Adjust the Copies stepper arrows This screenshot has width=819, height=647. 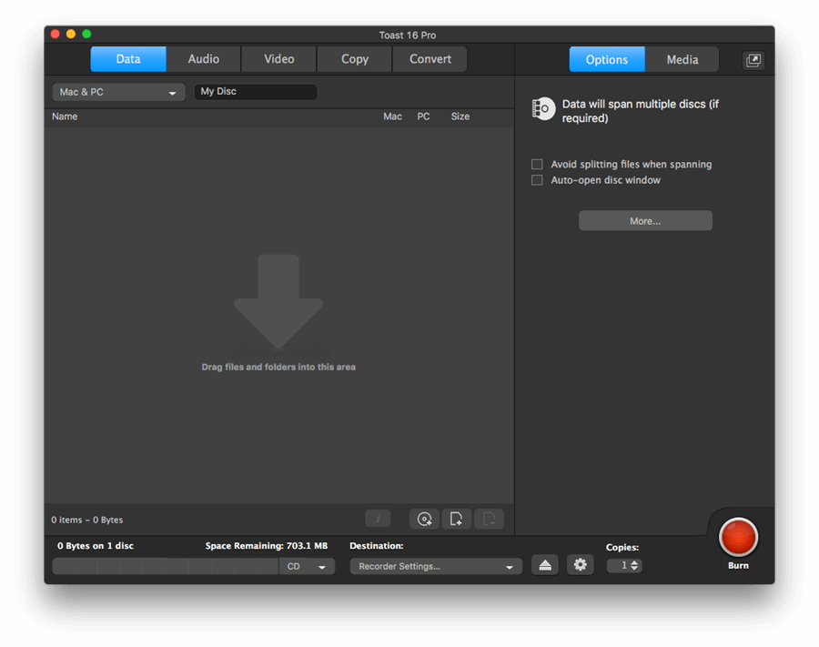pyautogui.click(x=634, y=565)
